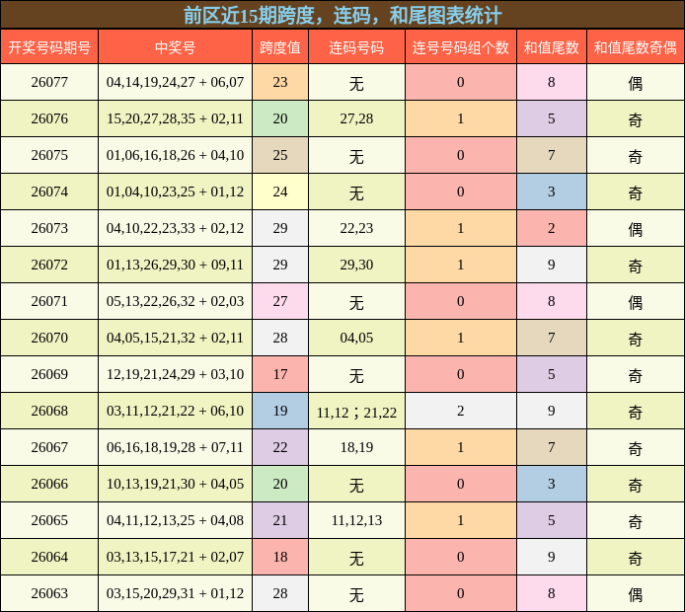Click winning numbers 03,15,20,29,31 + 01,12
The image size is (685, 612).
pyautogui.click(x=175, y=593)
